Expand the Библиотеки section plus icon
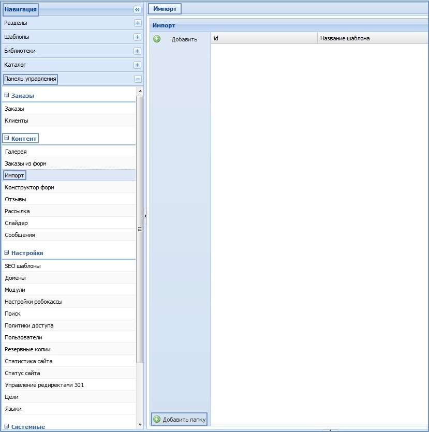Image resolution: width=429 pixels, height=432 pixels. [137, 51]
